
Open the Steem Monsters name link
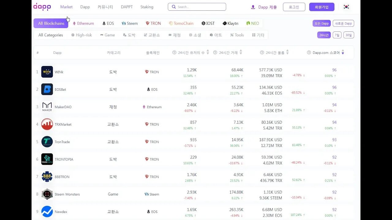tap(67, 194)
